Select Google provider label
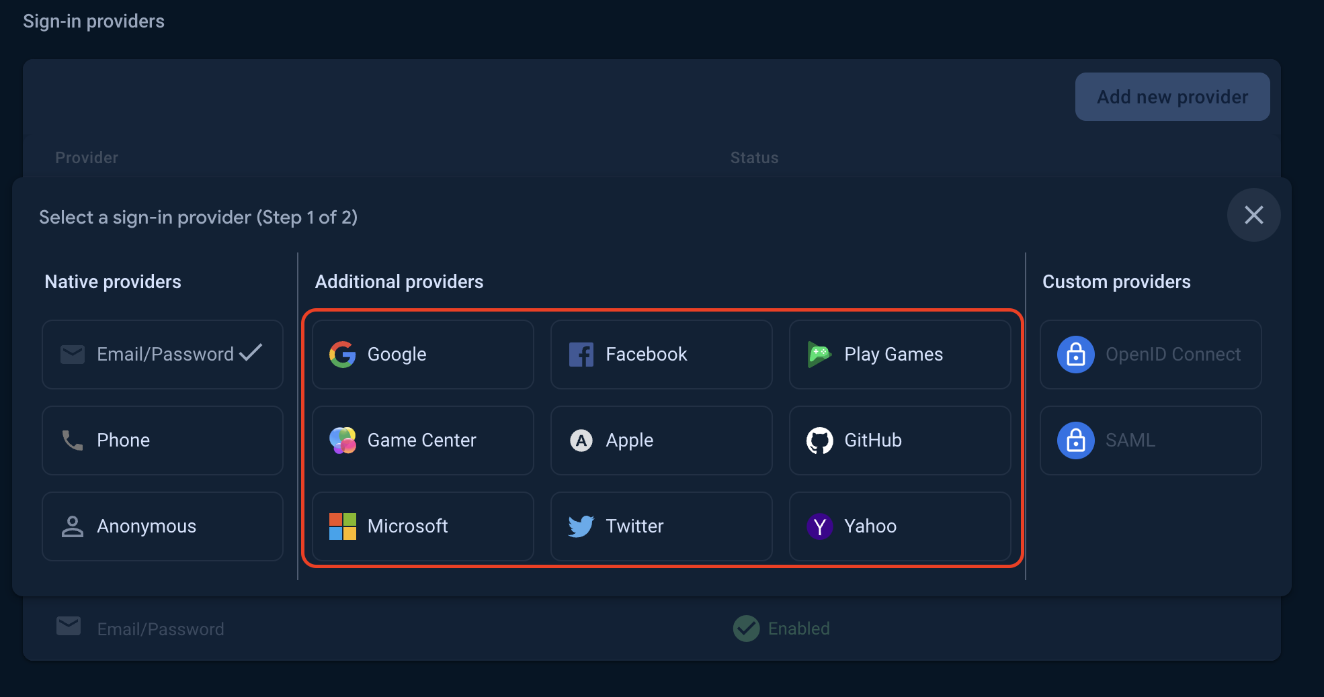Viewport: 1324px width, 697px height. 397,355
